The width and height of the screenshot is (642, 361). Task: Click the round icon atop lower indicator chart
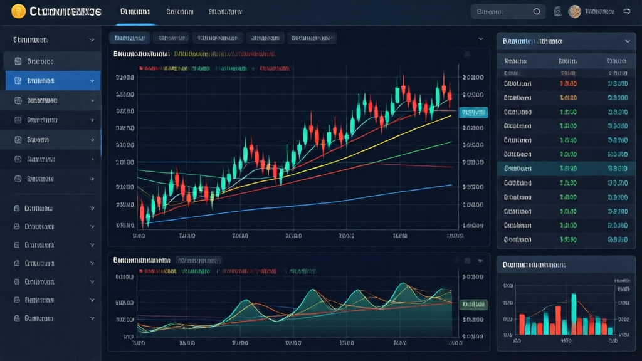point(467,260)
